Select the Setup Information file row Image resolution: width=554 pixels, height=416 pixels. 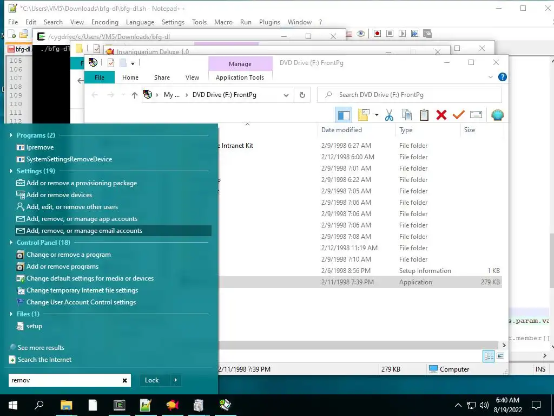click(x=360, y=271)
